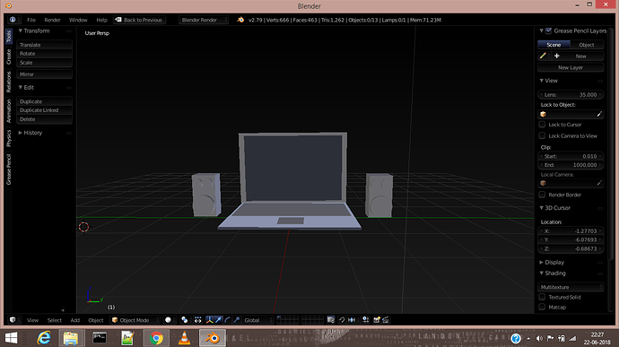Click the plus icon beside New
Image resolution: width=619 pixels, height=347 pixels.
(556, 56)
